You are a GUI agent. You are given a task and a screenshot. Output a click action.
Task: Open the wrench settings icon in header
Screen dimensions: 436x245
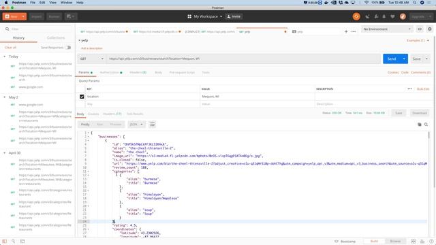pyautogui.click(x=376, y=16)
